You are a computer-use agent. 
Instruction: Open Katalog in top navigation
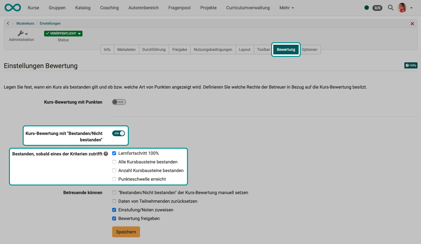click(x=83, y=8)
